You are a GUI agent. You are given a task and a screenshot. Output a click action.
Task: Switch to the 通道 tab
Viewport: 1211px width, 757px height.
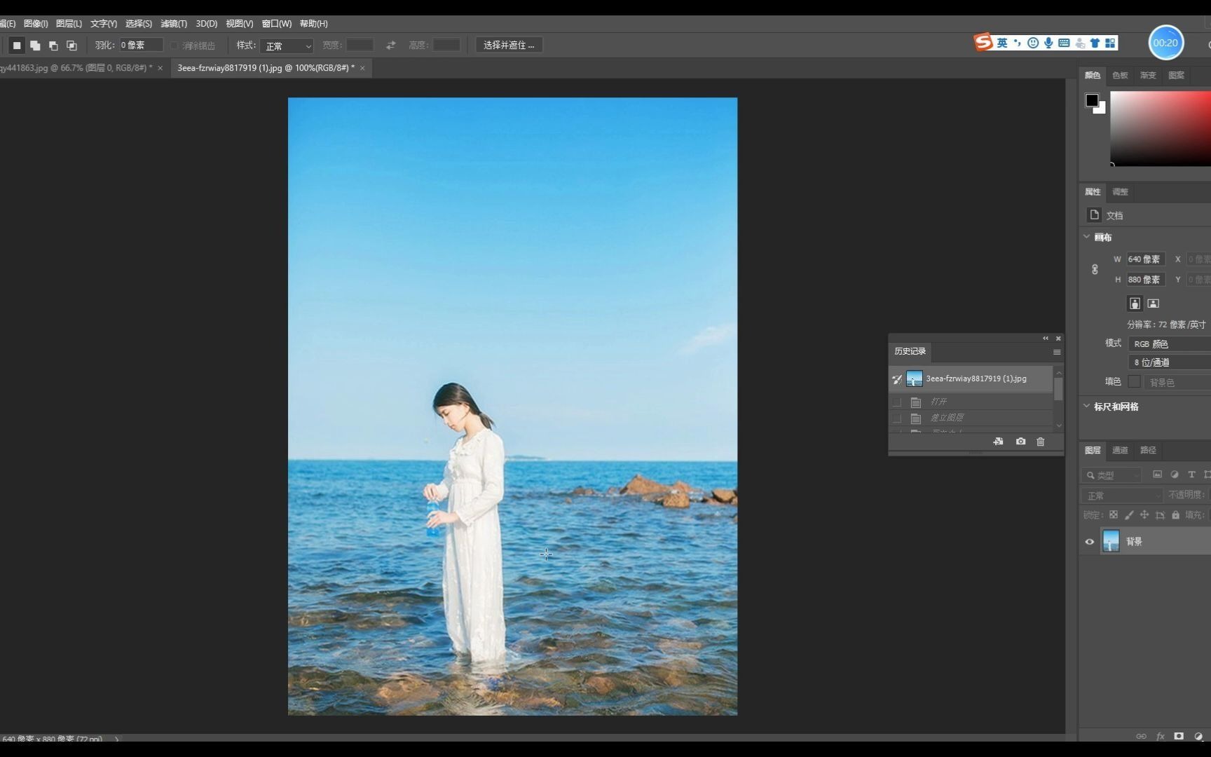click(1120, 450)
